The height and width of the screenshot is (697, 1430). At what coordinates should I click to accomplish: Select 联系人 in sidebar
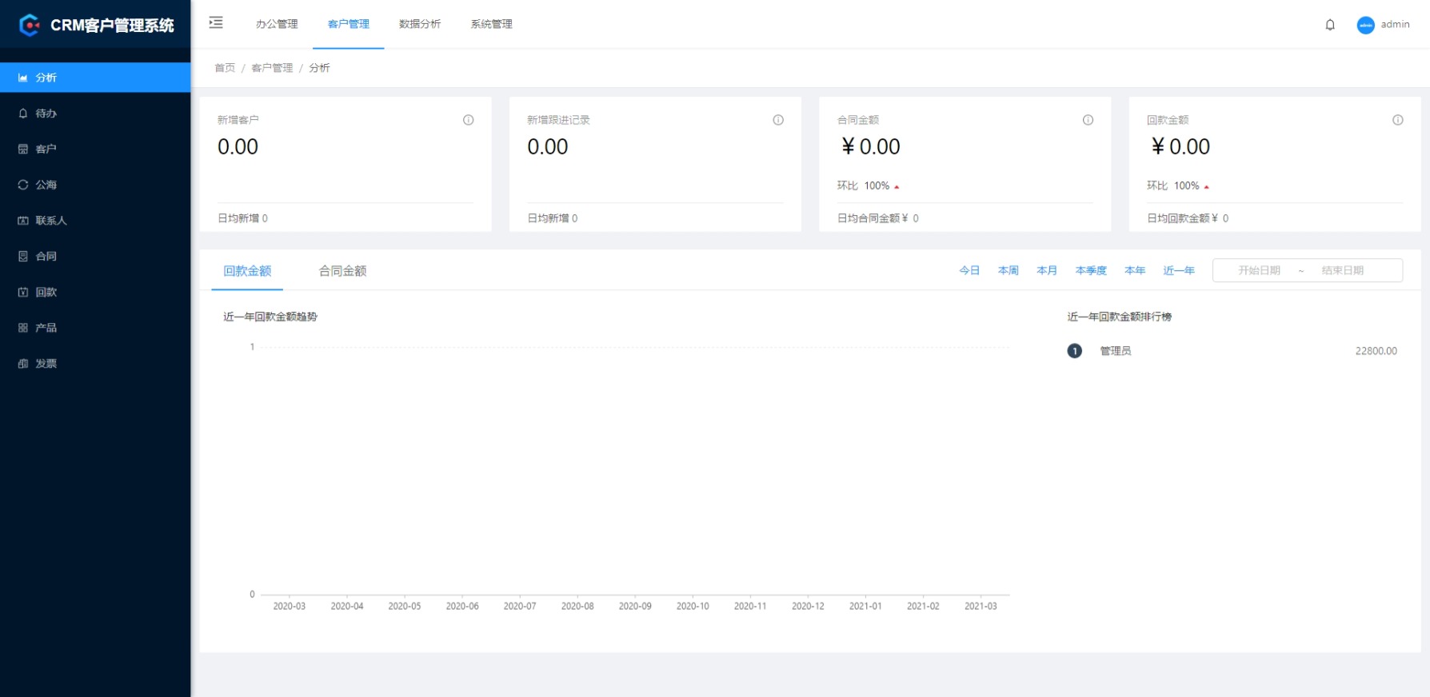(x=95, y=221)
